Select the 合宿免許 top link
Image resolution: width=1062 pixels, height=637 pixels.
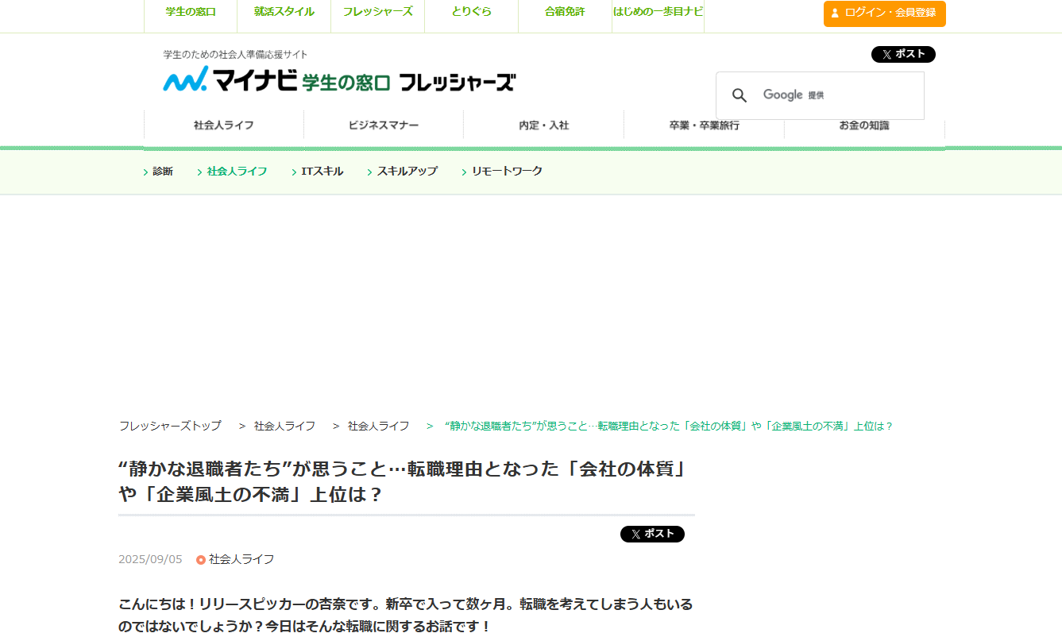[565, 12]
